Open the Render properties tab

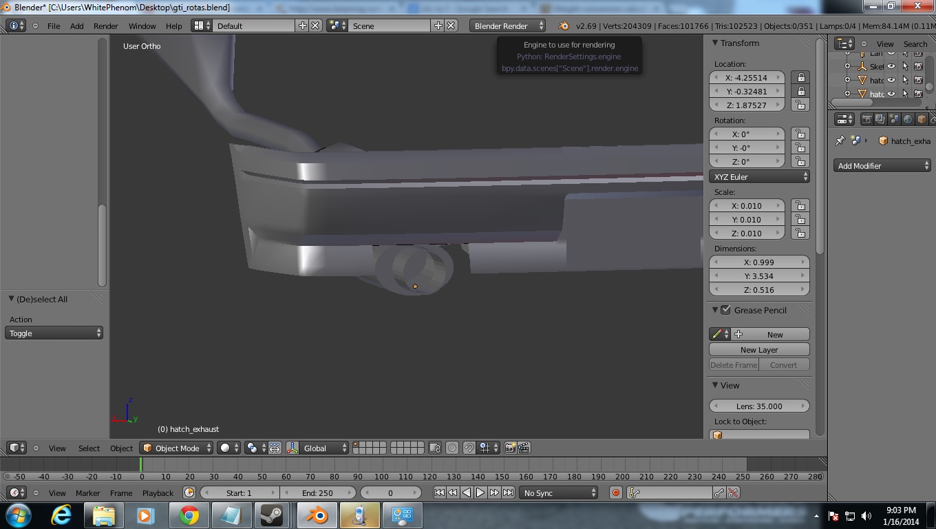point(867,119)
